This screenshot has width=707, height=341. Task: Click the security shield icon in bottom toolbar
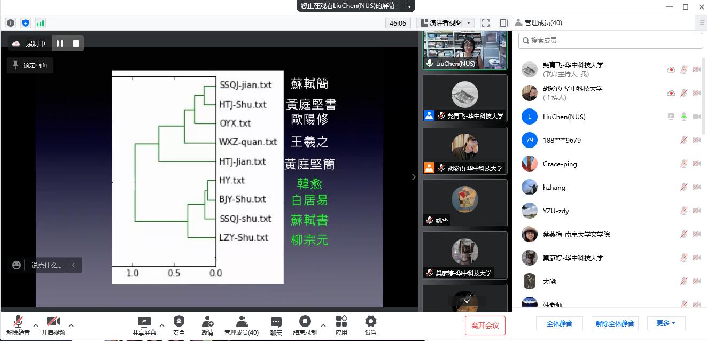179,322
